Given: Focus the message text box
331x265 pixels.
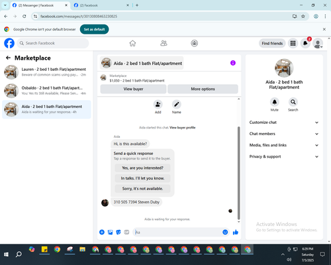Looking at the screenshot, I should tap(177, 232).
